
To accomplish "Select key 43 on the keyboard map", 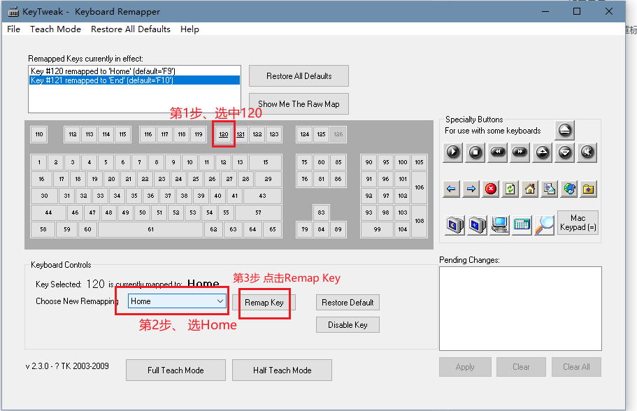I will click(262, 196).
